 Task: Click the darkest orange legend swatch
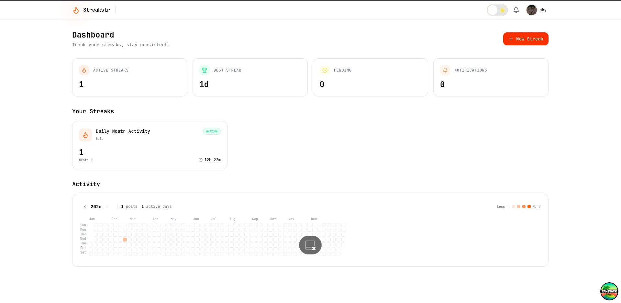tap(529, 207)
